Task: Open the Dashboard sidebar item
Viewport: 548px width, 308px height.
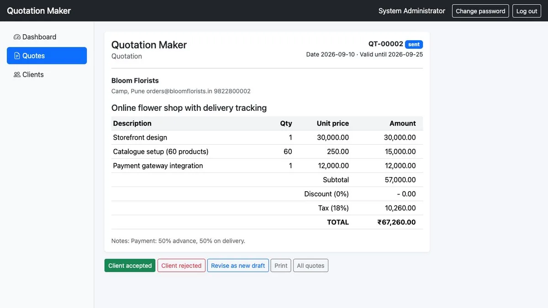Action: [47, 37]
